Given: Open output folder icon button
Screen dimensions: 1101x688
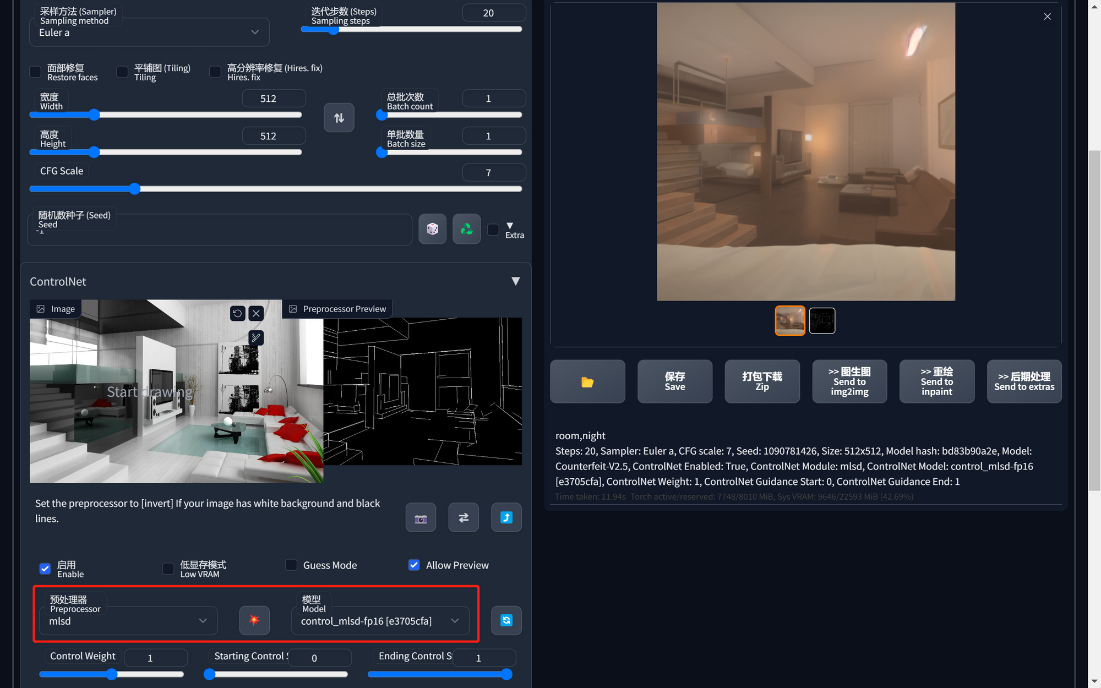Looking at the screenshot, I should click(x=587, y=381).
